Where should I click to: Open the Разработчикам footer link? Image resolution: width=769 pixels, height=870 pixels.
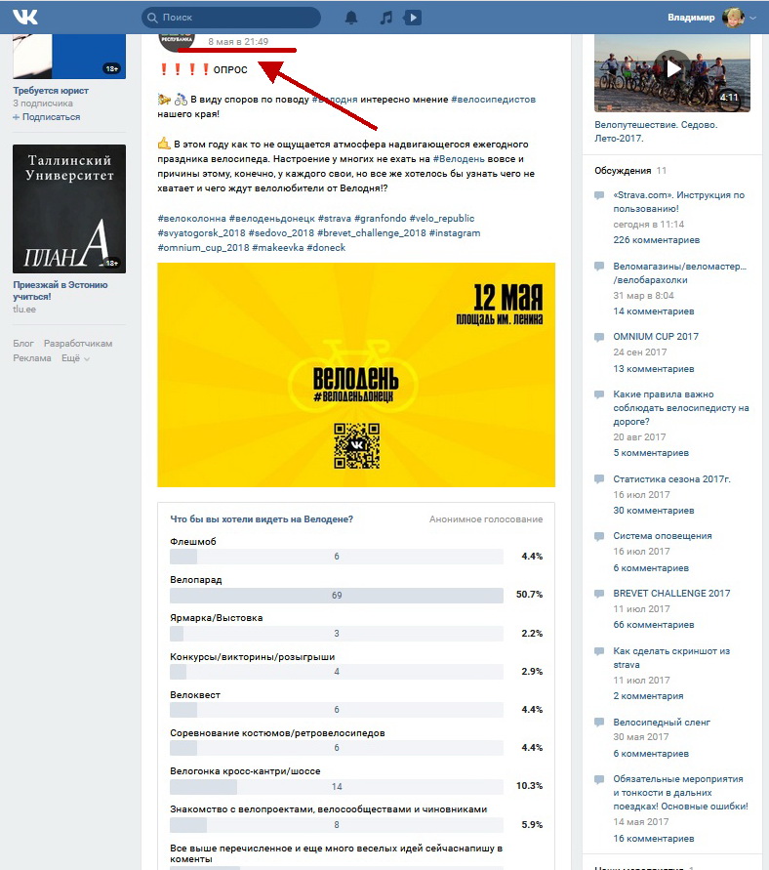tap(78, 344)
